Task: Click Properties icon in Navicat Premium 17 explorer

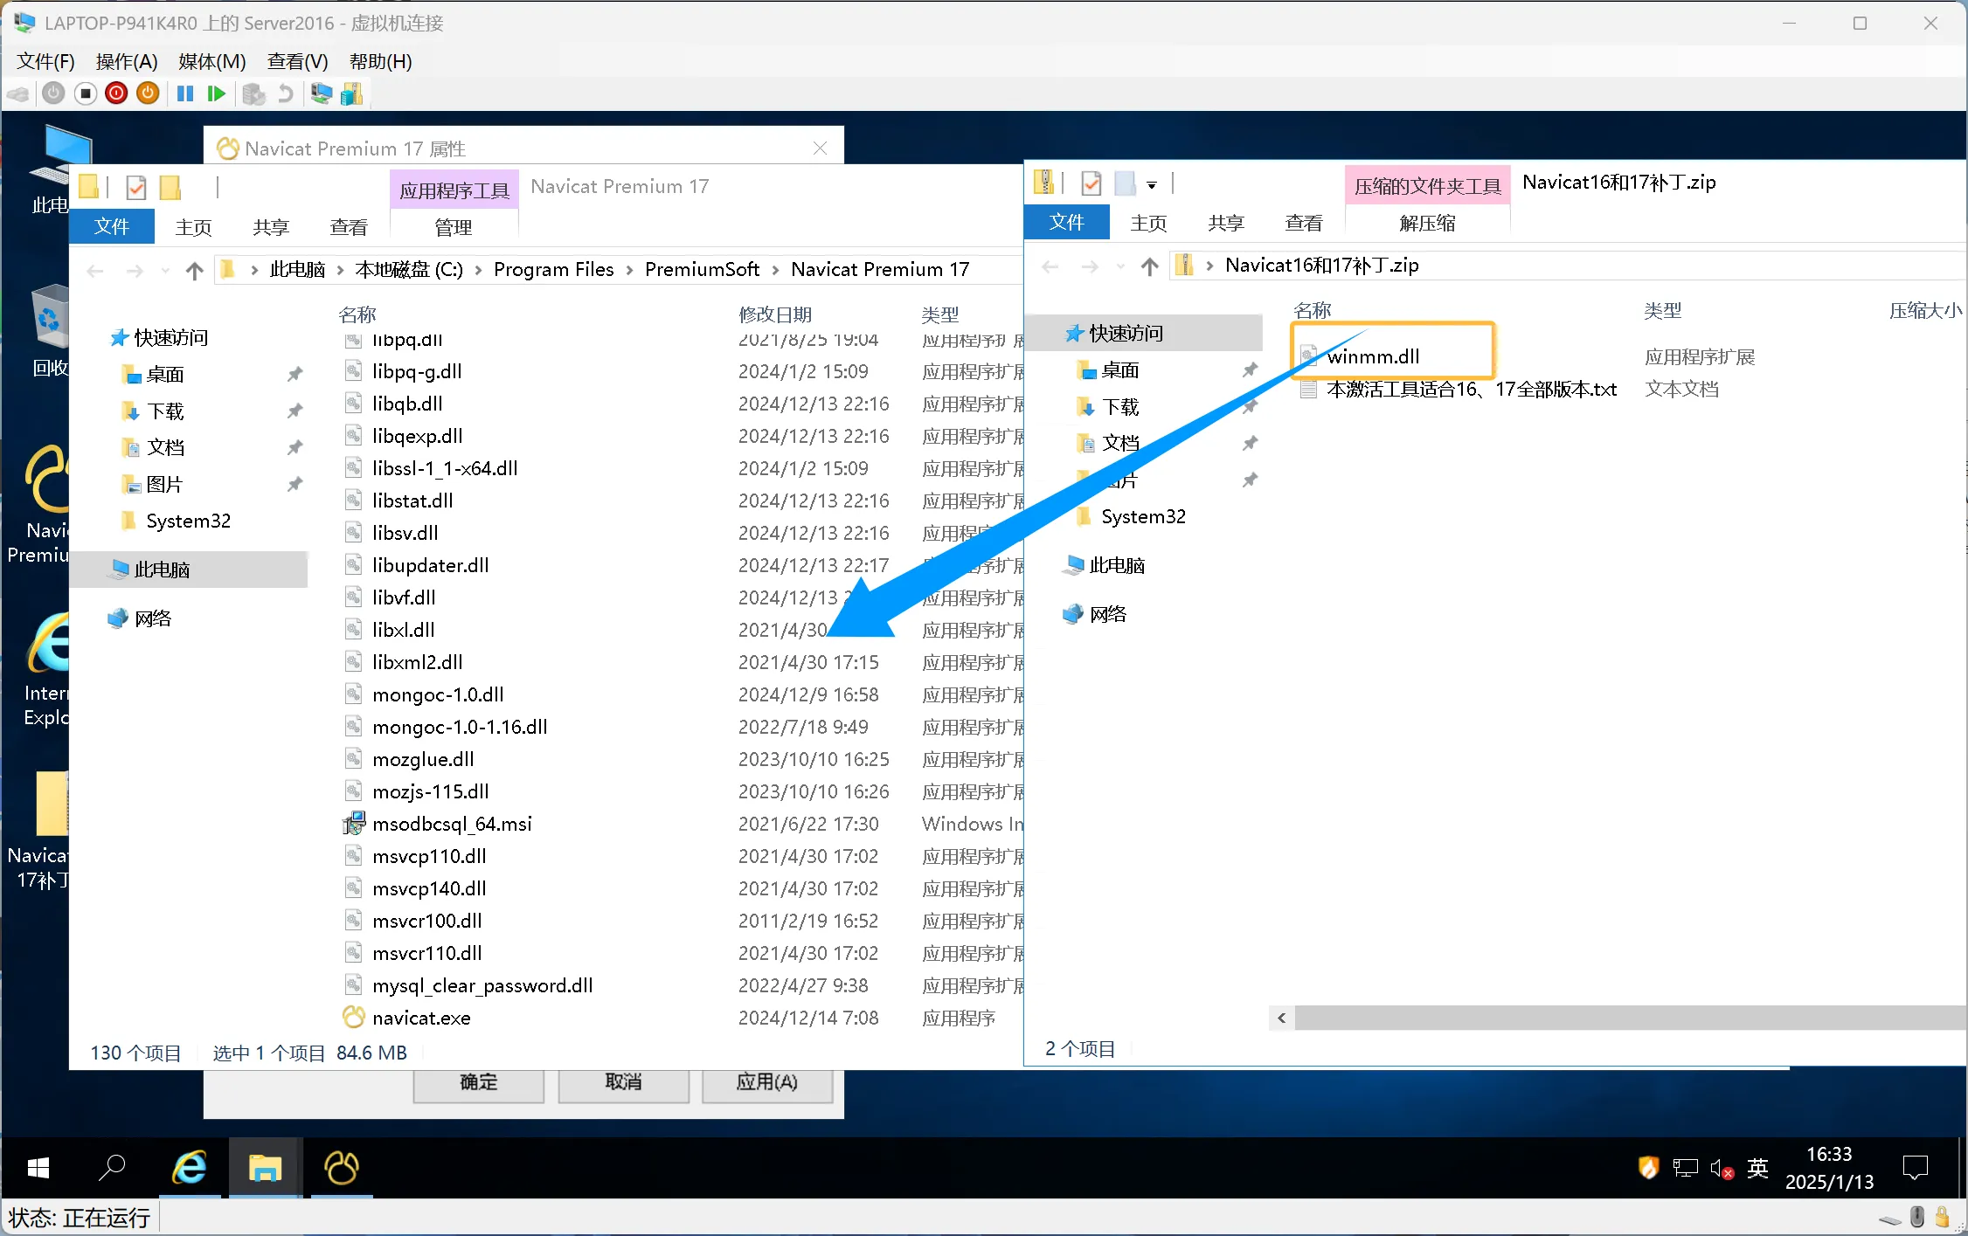Action: 136,187
